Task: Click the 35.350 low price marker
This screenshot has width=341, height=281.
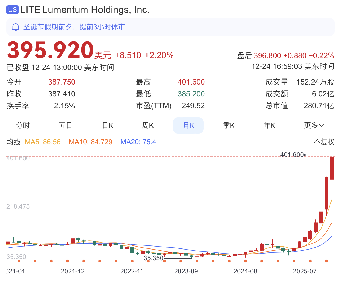Action: pyautogui.click(x=153, y=258)
